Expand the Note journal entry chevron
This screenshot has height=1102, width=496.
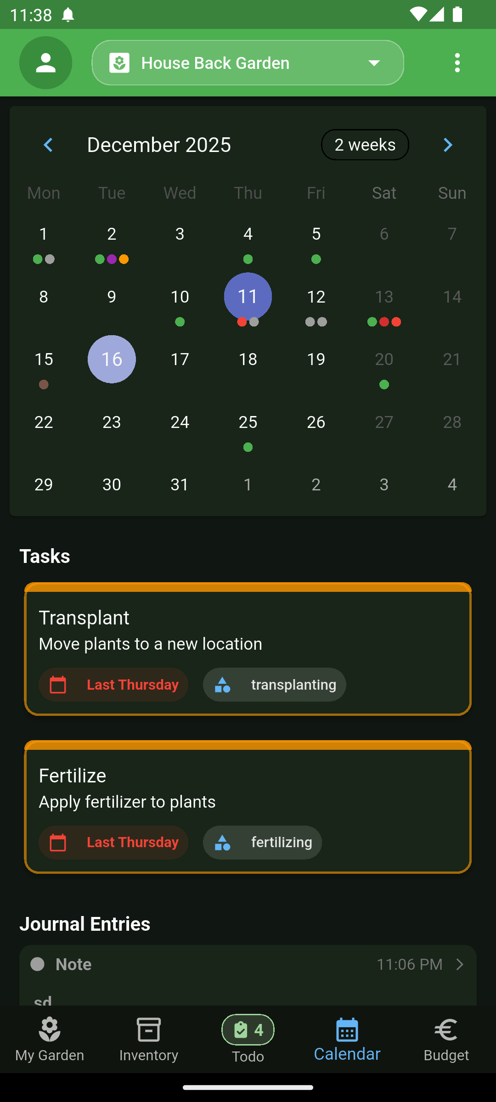click(460, 964)
